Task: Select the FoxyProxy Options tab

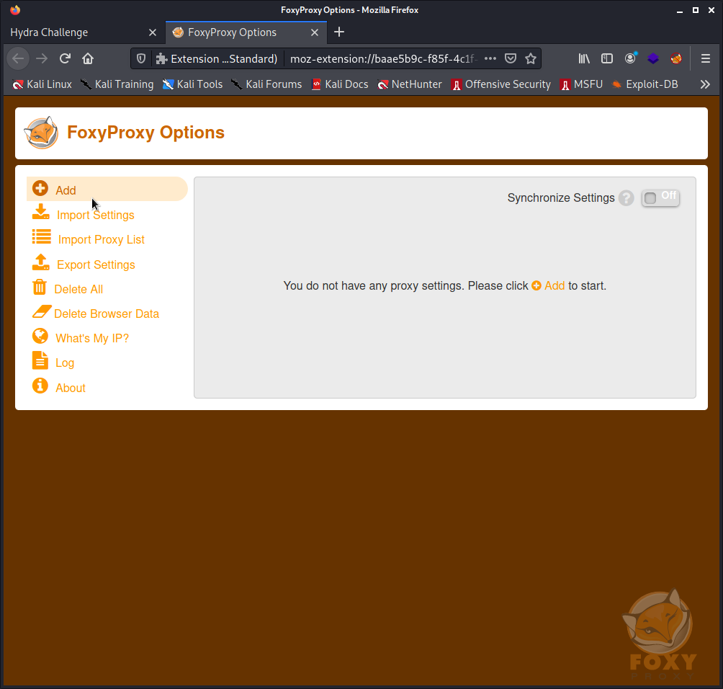Action: tap(246, 32)
